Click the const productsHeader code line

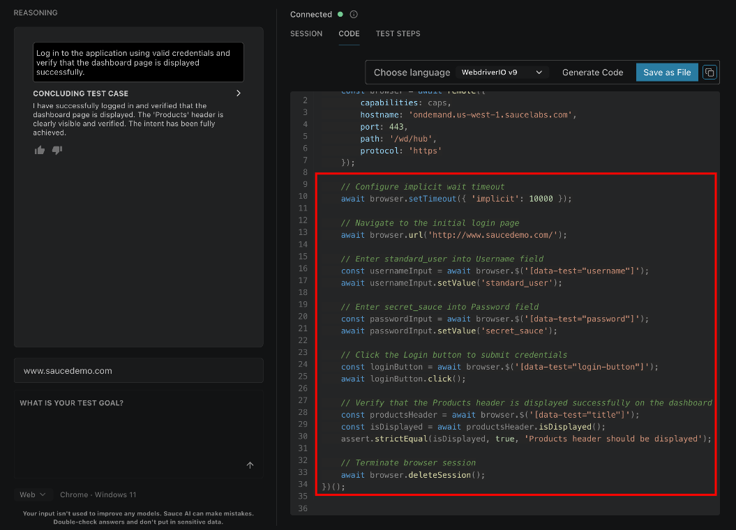490,415
